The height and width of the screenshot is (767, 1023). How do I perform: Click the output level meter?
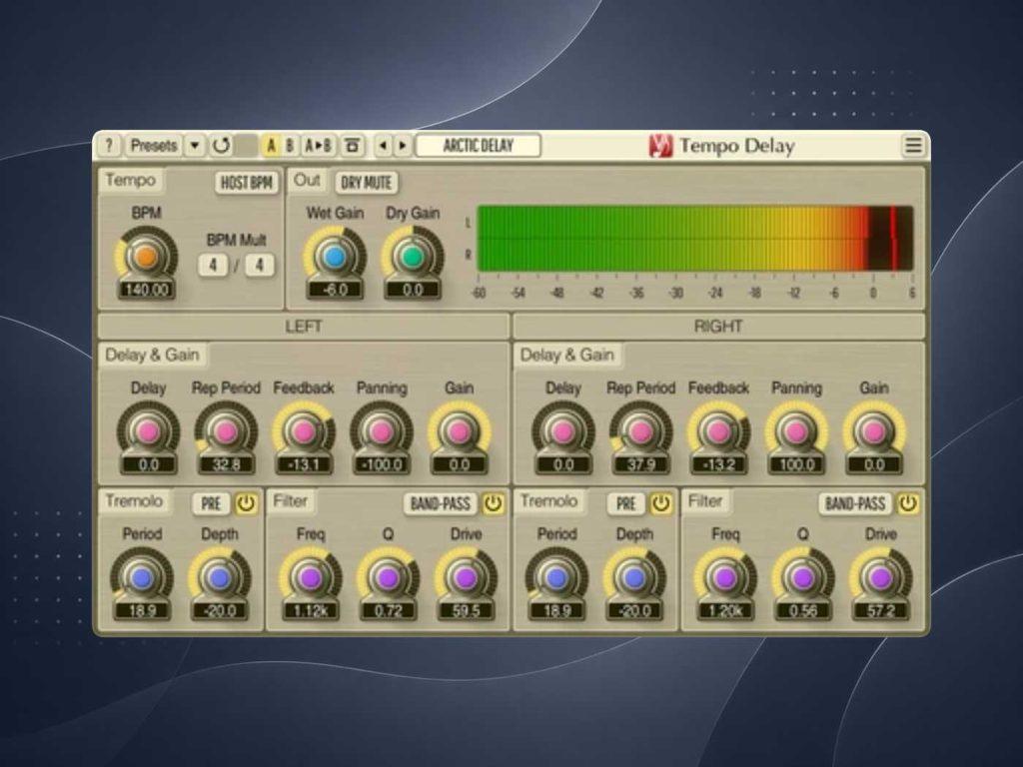tap(695, 238)
